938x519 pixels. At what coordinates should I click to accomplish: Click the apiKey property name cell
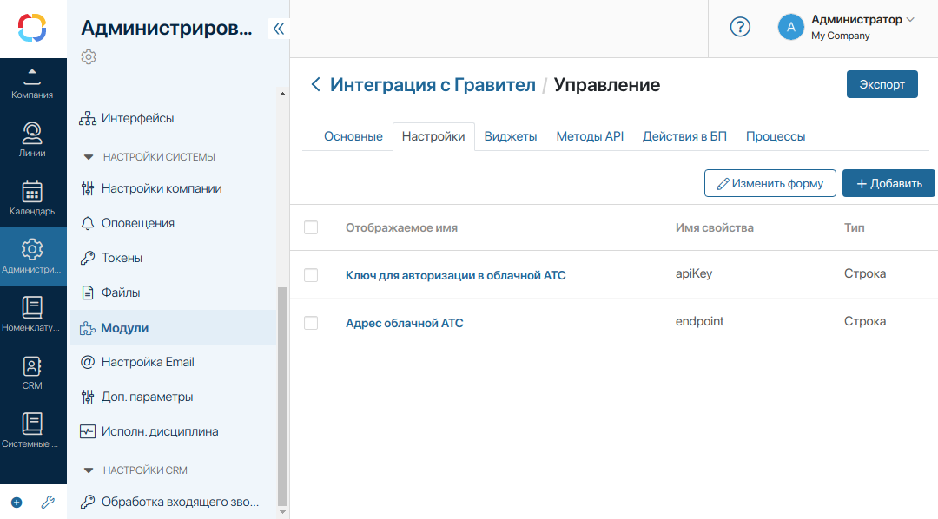click(694, 274)
